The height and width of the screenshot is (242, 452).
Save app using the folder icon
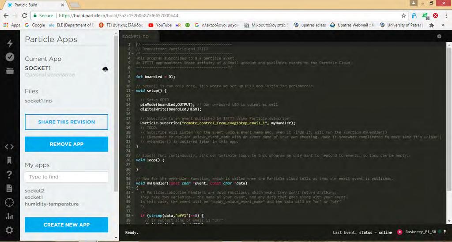(10, 71)
